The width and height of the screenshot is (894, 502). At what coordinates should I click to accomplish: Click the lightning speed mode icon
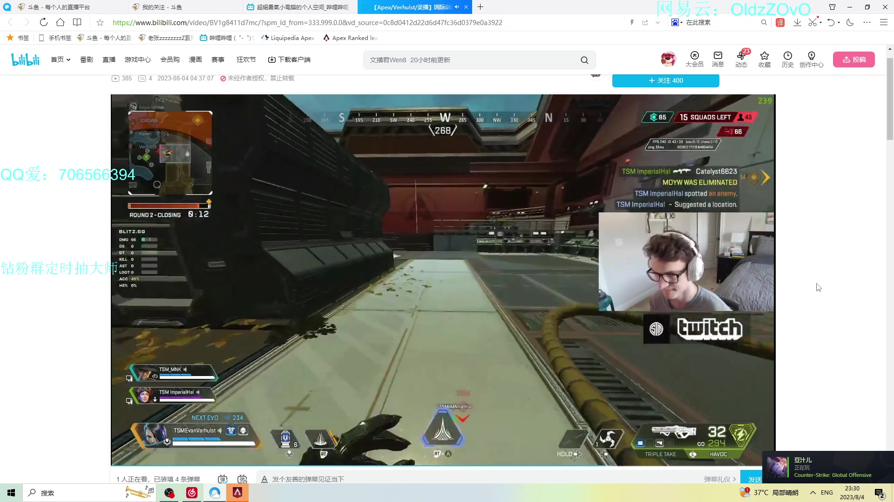point(632,22)
